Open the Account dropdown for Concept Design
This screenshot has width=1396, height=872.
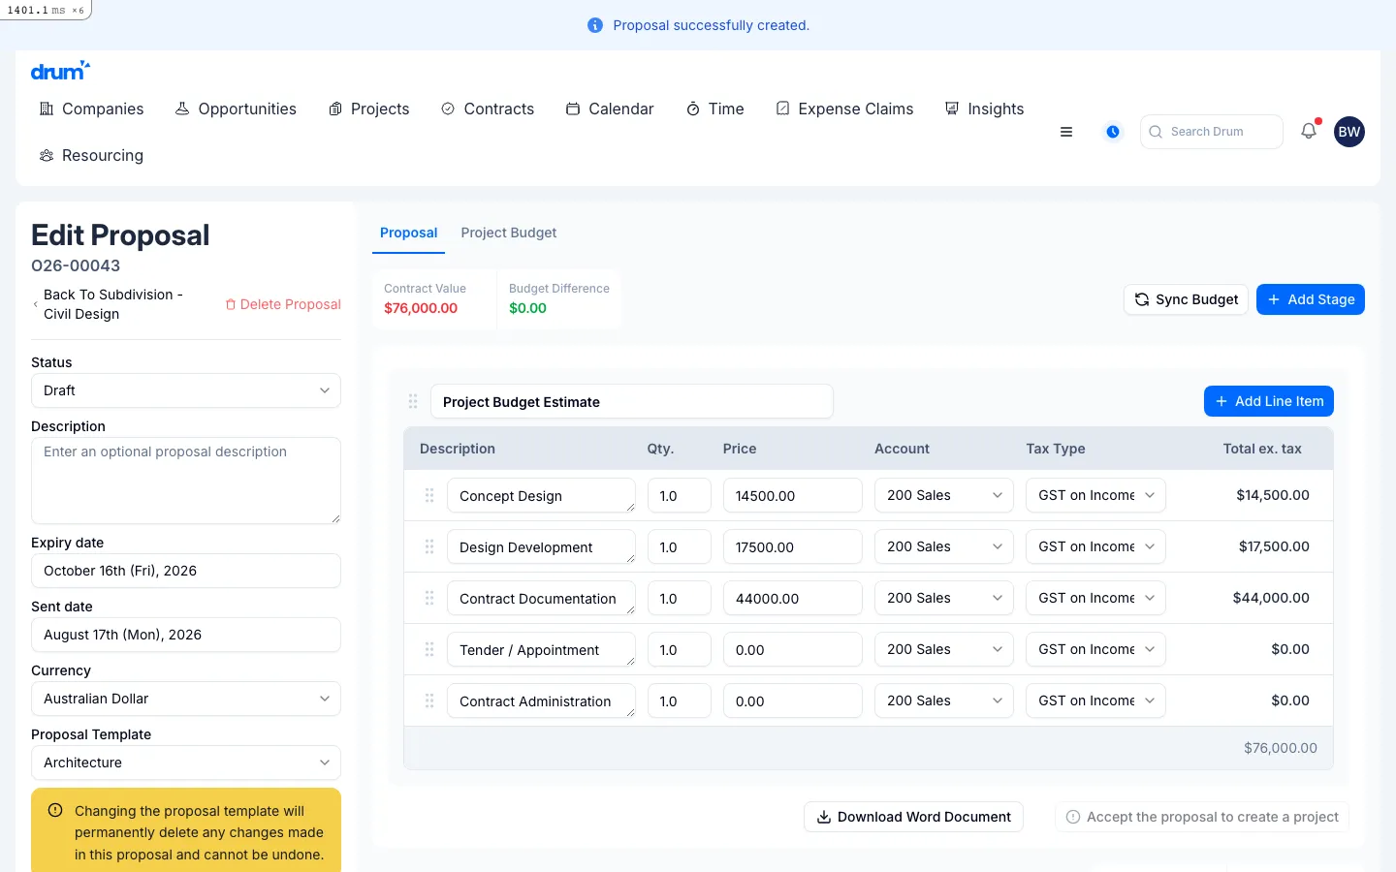pyautogui.click(x=944, y=495)
